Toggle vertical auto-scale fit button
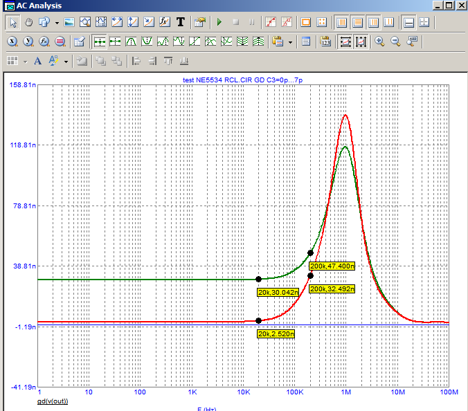The width and height of the screenshot is (468, 411). point(361,42)
